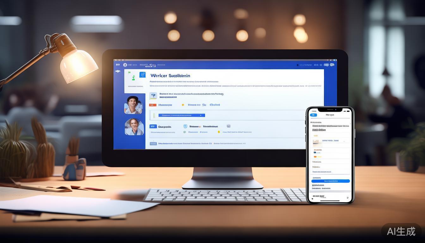Open the top user avatar in the sidebar
425x243 pixels.
pyautogui.click(x=133, y=105)
